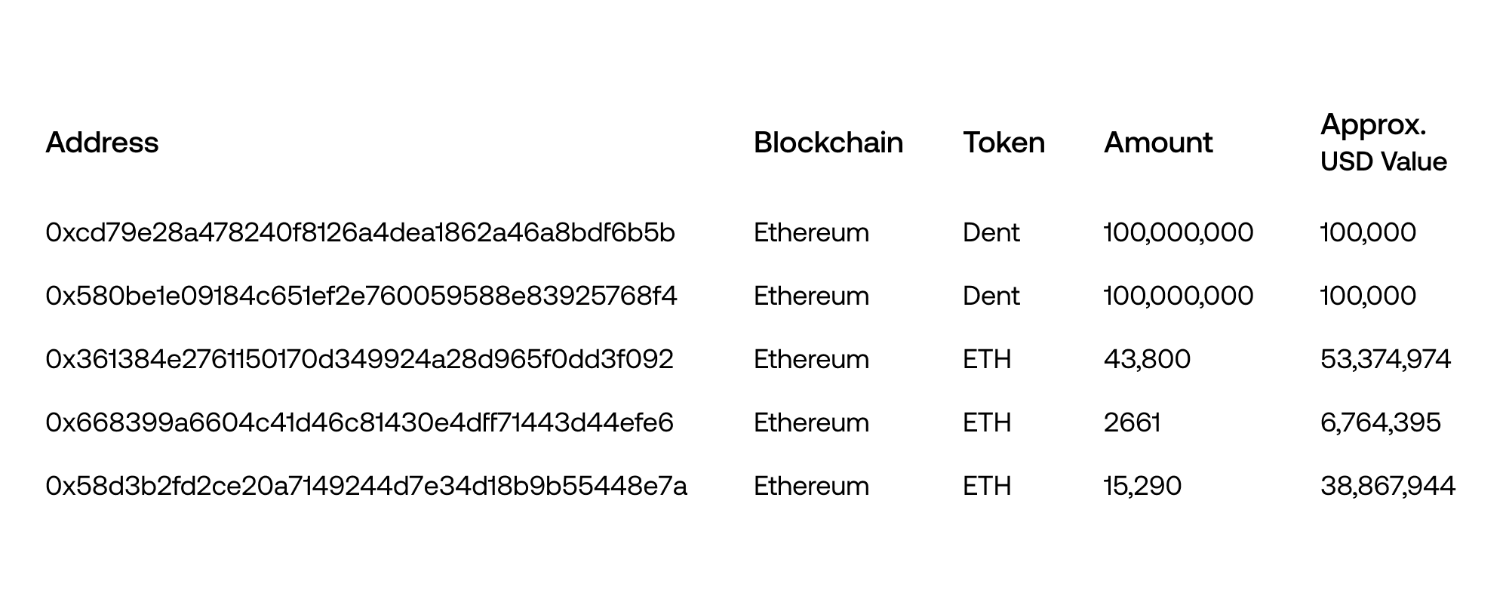
Task: Select the 2661 amount cell
Action: tap(1132, 422)
